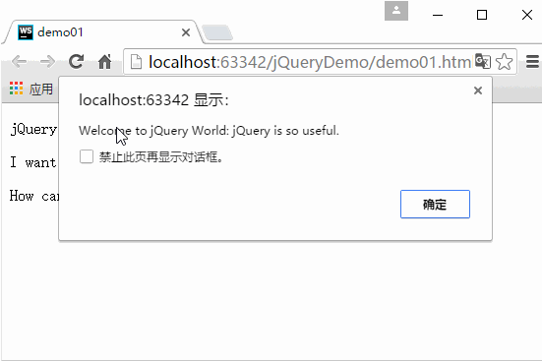
Task: Open the Chrome hamburger menu
Action: pos(532,62)
